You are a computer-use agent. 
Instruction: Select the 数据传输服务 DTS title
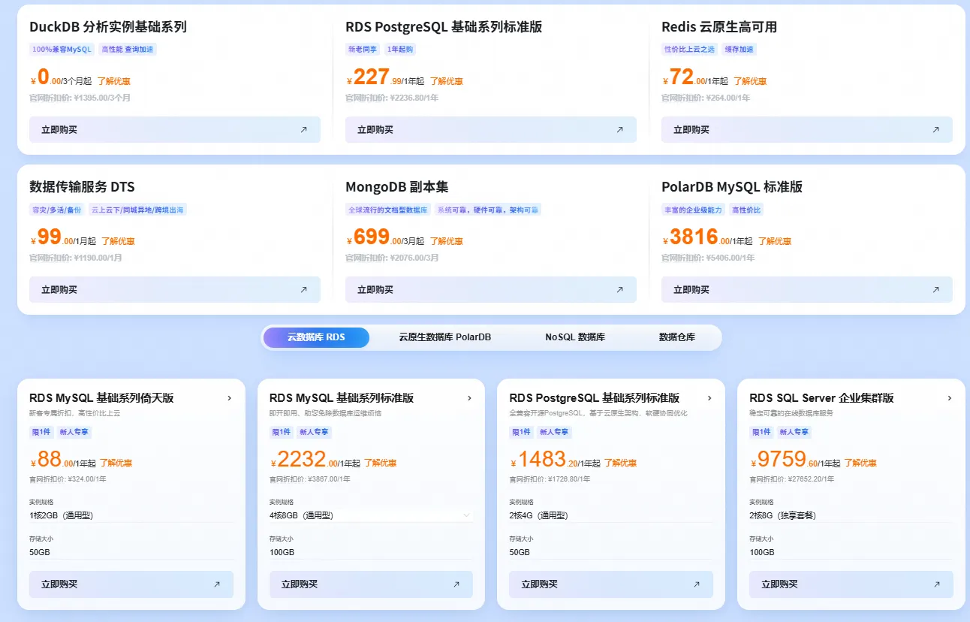(83, 187)
